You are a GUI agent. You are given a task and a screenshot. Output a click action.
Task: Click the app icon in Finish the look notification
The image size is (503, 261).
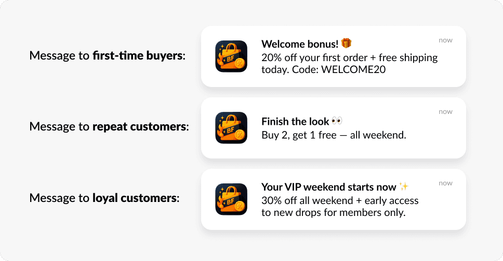231,128
